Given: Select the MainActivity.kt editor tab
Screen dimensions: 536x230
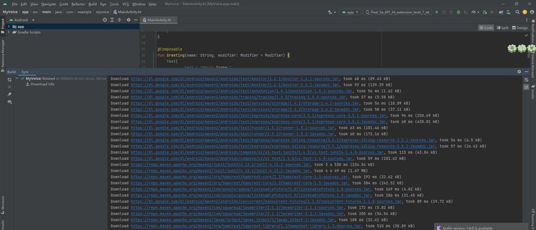Looking at the screenshot, I should [x=158, y=20].
